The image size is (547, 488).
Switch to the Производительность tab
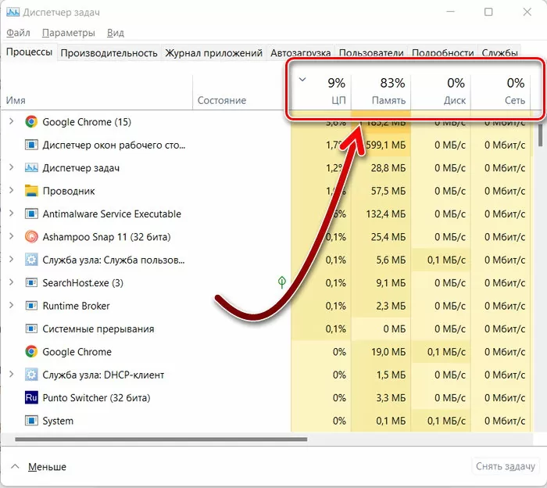pos(109,53)
